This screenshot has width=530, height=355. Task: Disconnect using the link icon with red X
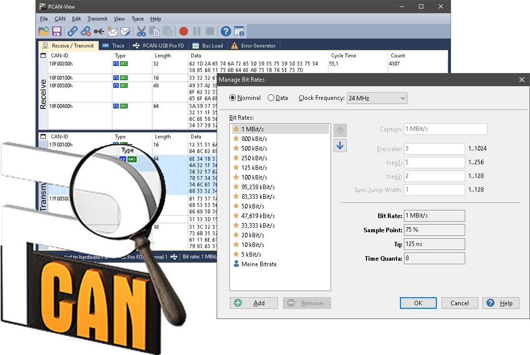[x=86, y=31]
